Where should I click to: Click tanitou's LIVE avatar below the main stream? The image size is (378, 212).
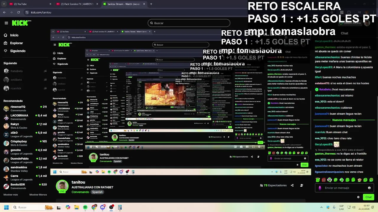[62, 186]
